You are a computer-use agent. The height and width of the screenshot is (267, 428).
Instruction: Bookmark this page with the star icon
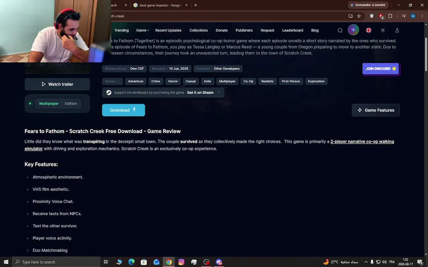point(359,16)
